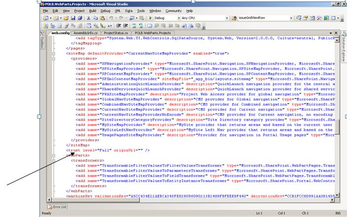Switch to the AssemblyInfo.cs tab
The image size is (347, 217).
tap(85, 33)
